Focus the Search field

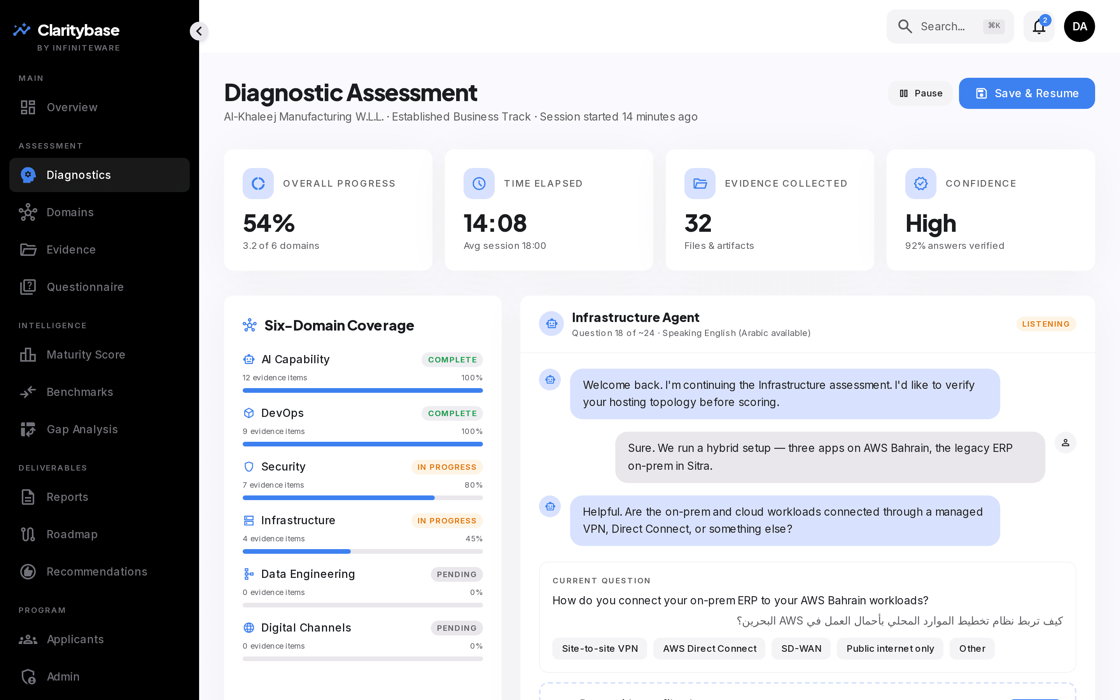pyautogui.click(x=950, y=26)
